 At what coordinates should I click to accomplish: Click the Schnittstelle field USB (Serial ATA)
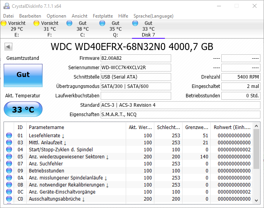click(x=136, y=77)
